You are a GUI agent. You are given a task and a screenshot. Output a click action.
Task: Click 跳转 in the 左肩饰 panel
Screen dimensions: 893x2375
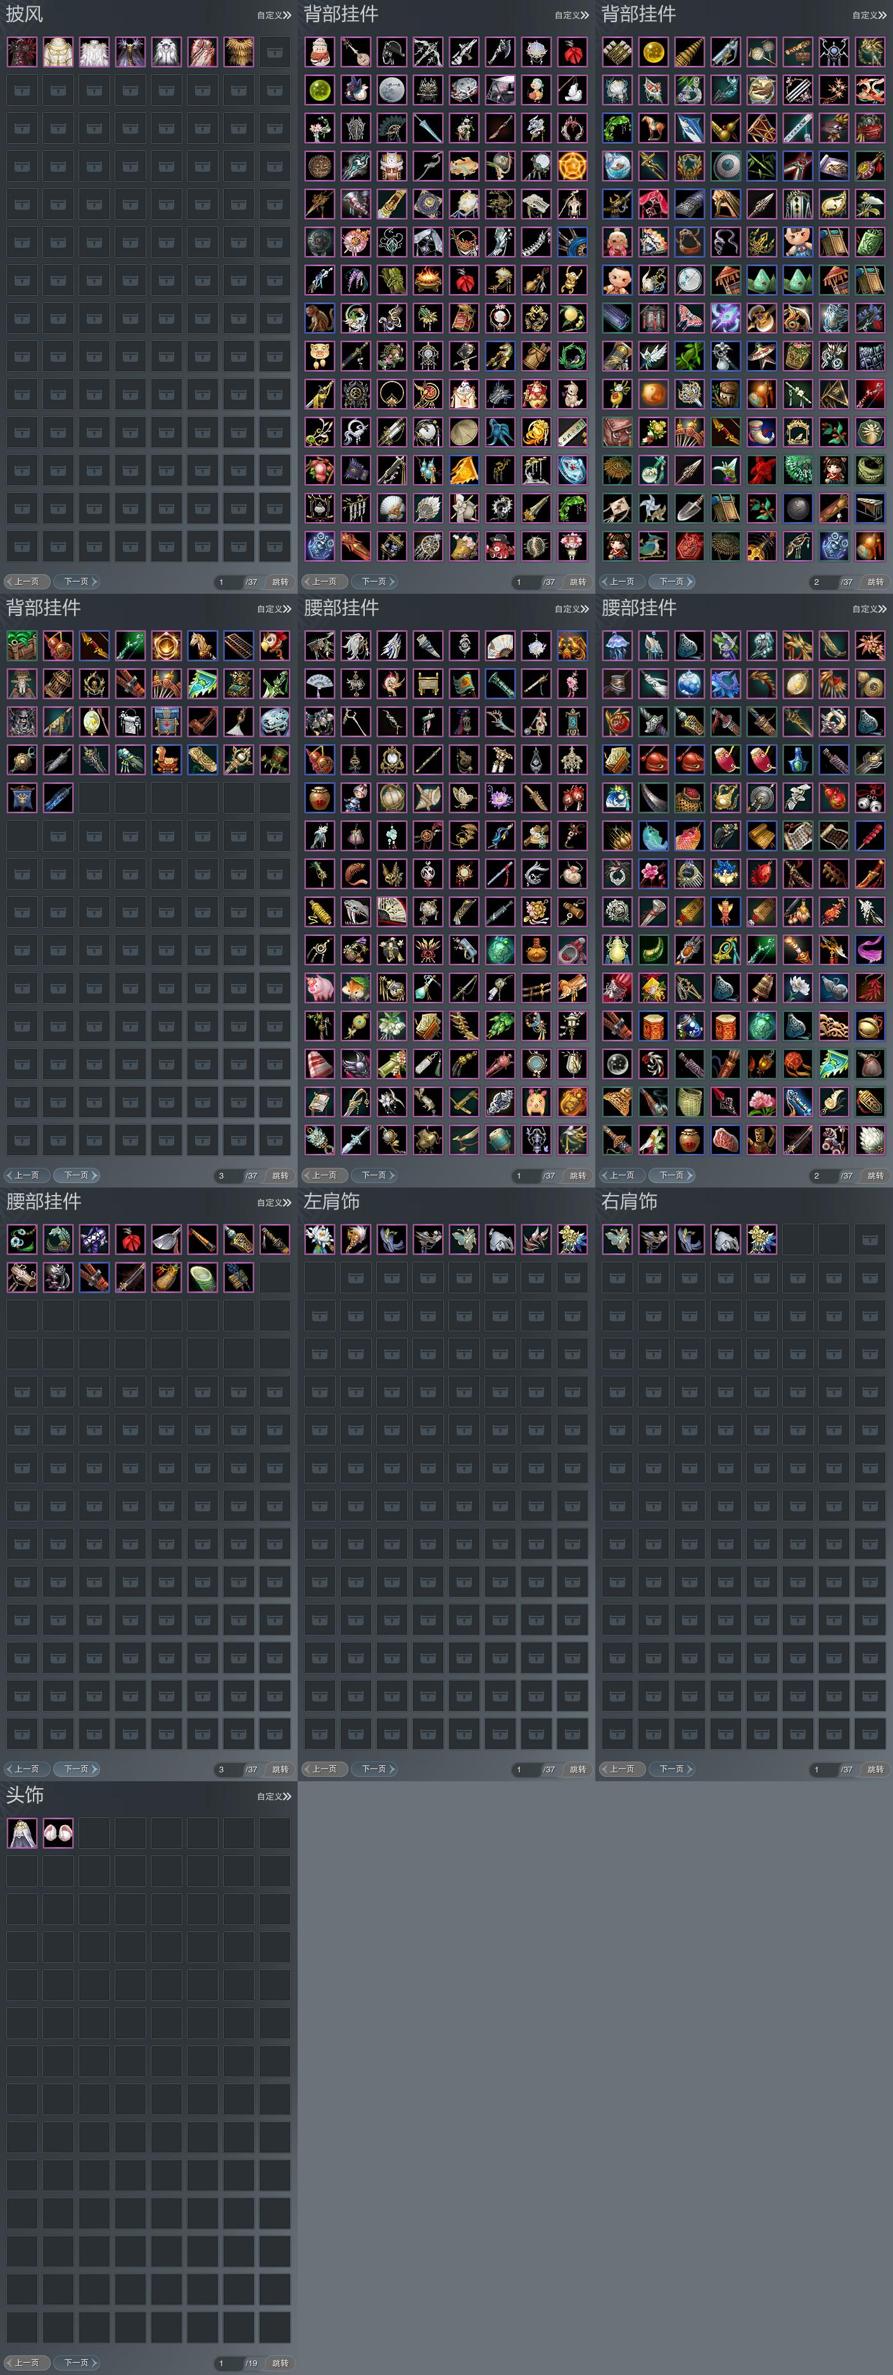(x=578, y=1769)
